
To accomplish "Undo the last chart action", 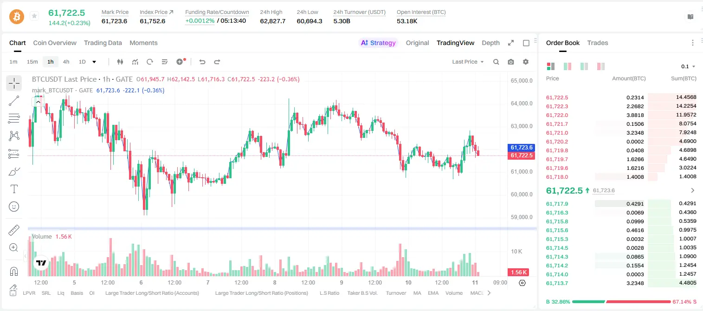I will 202,62.
